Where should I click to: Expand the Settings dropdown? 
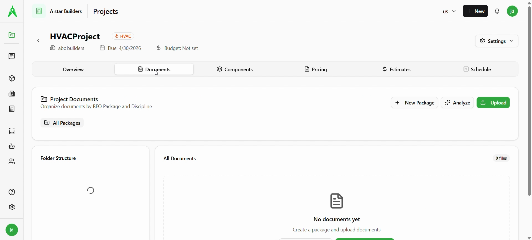tap(497, 41)
